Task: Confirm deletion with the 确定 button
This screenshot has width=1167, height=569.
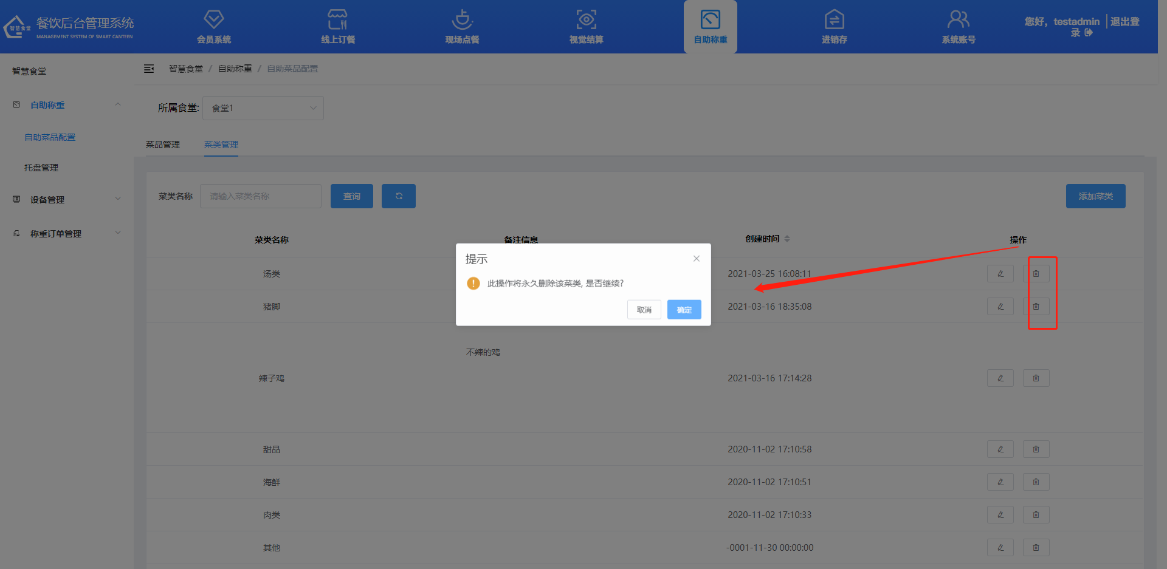Action: (684, 310)
